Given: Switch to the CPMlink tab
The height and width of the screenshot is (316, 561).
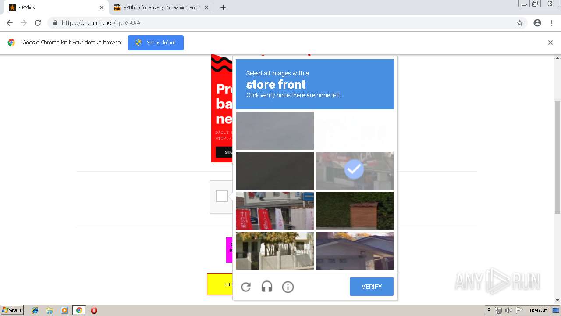Looking at the screenshot, I should tap(56, 7).
